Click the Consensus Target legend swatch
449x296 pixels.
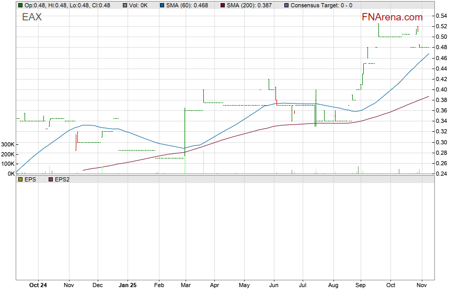[286, 5]
